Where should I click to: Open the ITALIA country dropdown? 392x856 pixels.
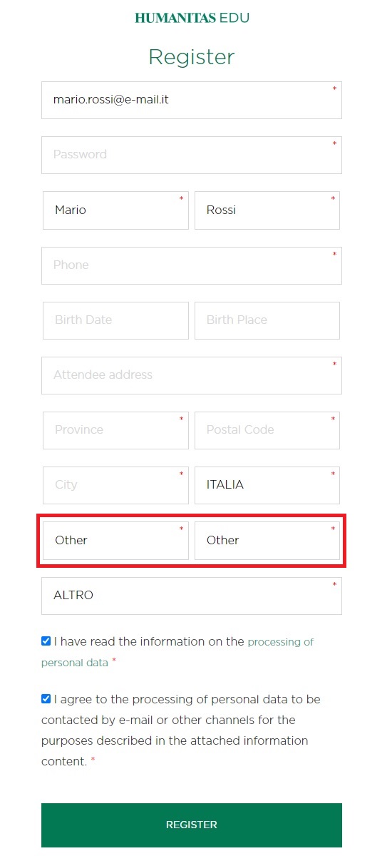tap(267, 485)
